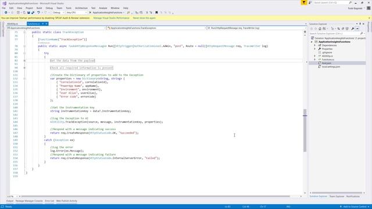The height and width of the screenshot is (209, 372).
Task: Expand collapsed region 'Get the data from the payload'
Action: pos(24,60)
